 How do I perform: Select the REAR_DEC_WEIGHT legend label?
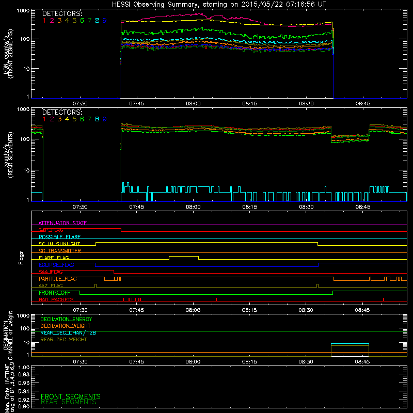[x=63, y=340]
